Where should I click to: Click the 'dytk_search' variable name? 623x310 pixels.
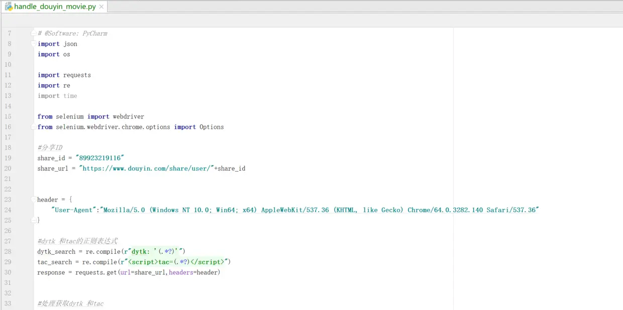[56, 252]
